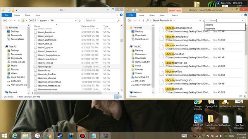The image size is (248, 139).
Task: Click Search Tools contextual tab
Action: pos(175,10)
